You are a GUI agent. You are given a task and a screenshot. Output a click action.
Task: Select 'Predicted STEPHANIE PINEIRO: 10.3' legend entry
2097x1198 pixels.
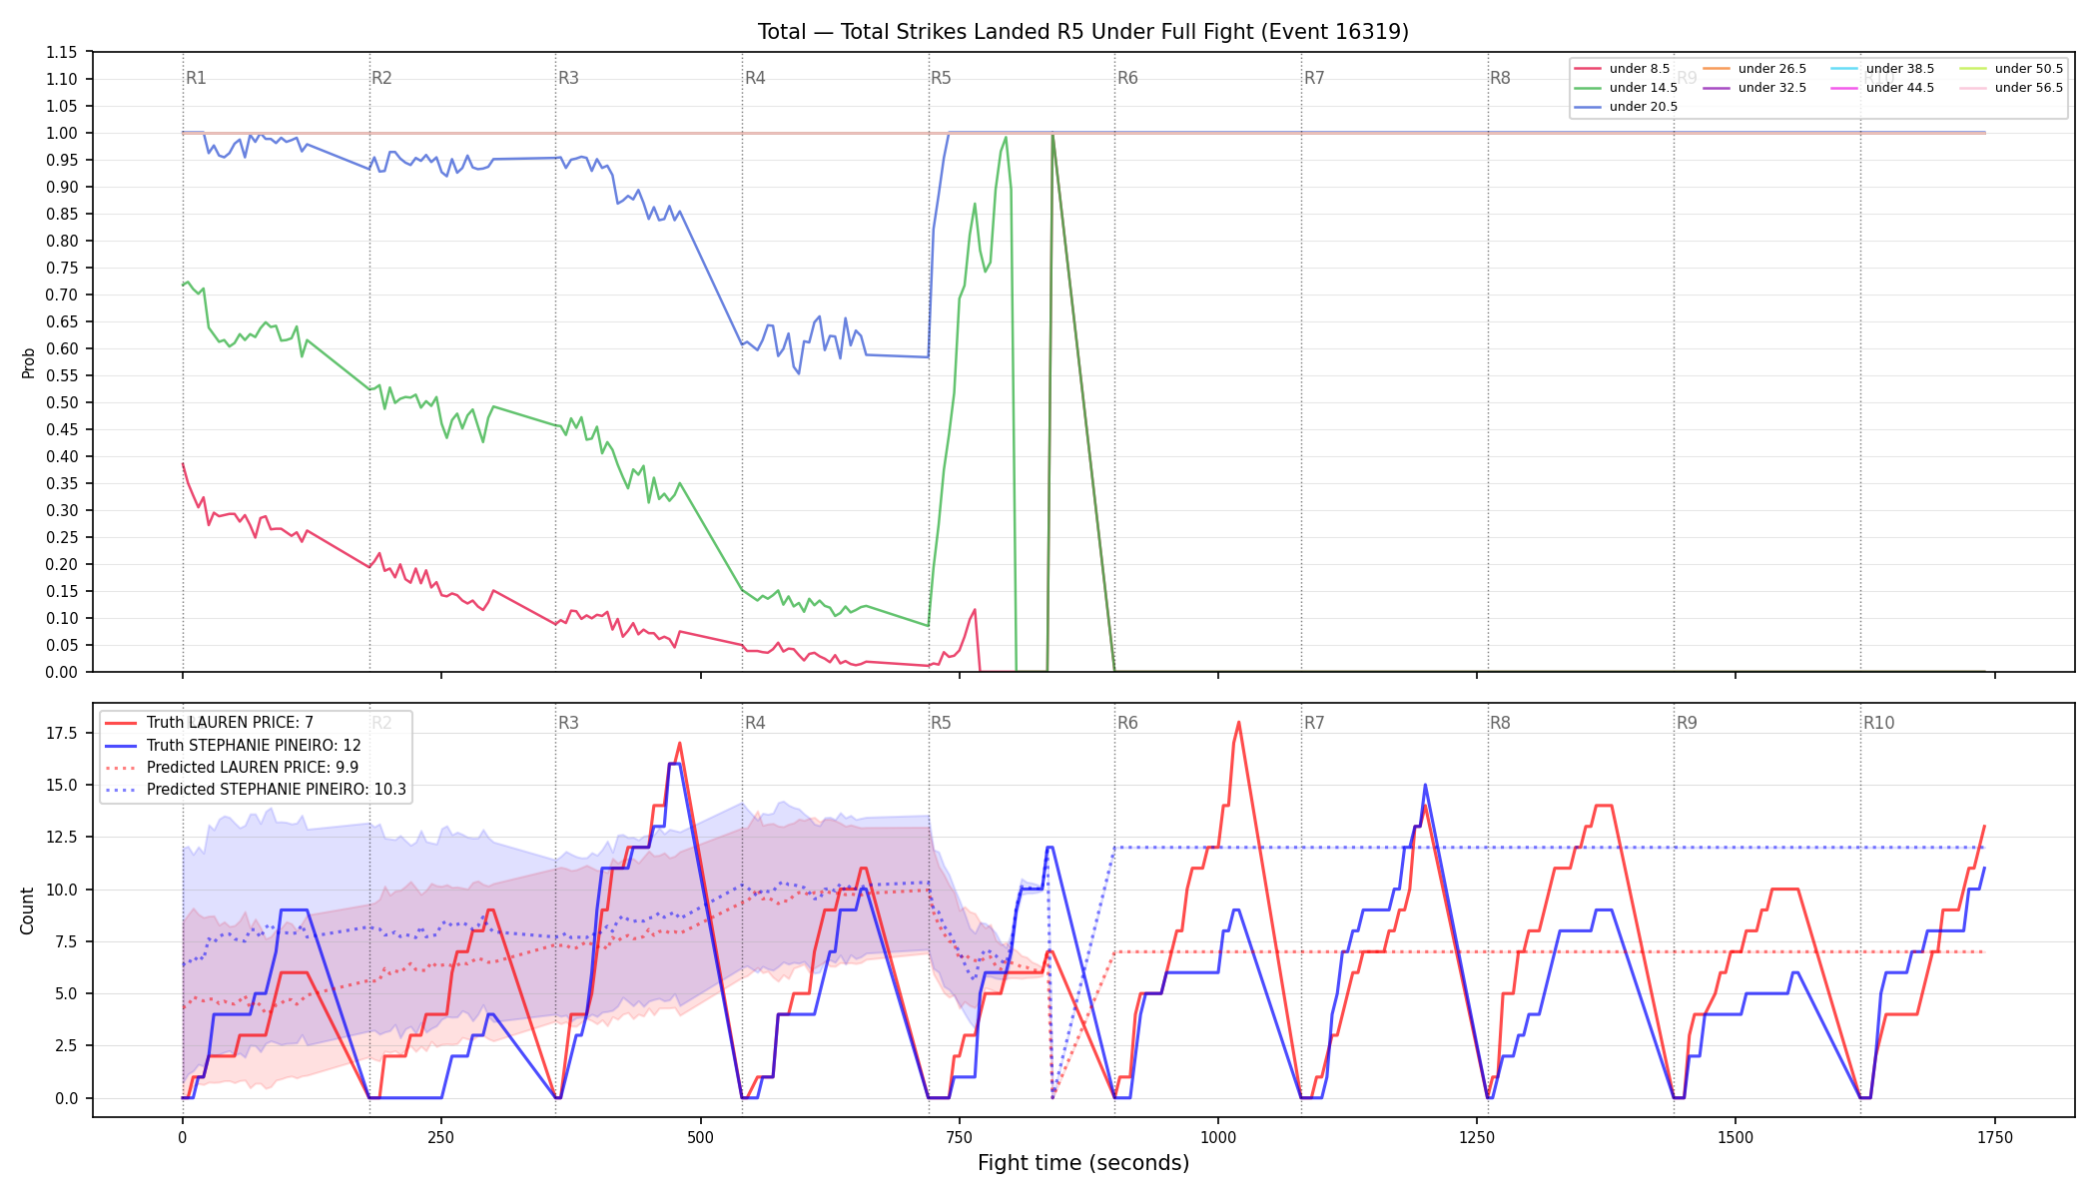coord(277,790)
